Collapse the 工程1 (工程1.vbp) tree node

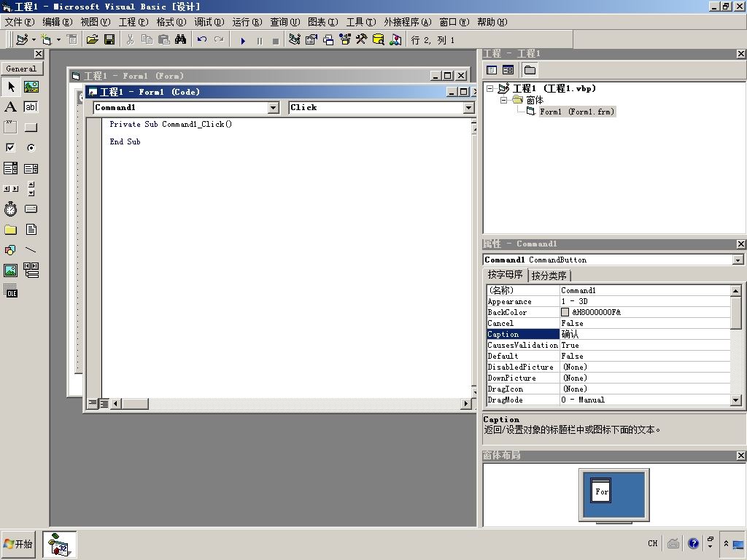click(x=489, y=88)
